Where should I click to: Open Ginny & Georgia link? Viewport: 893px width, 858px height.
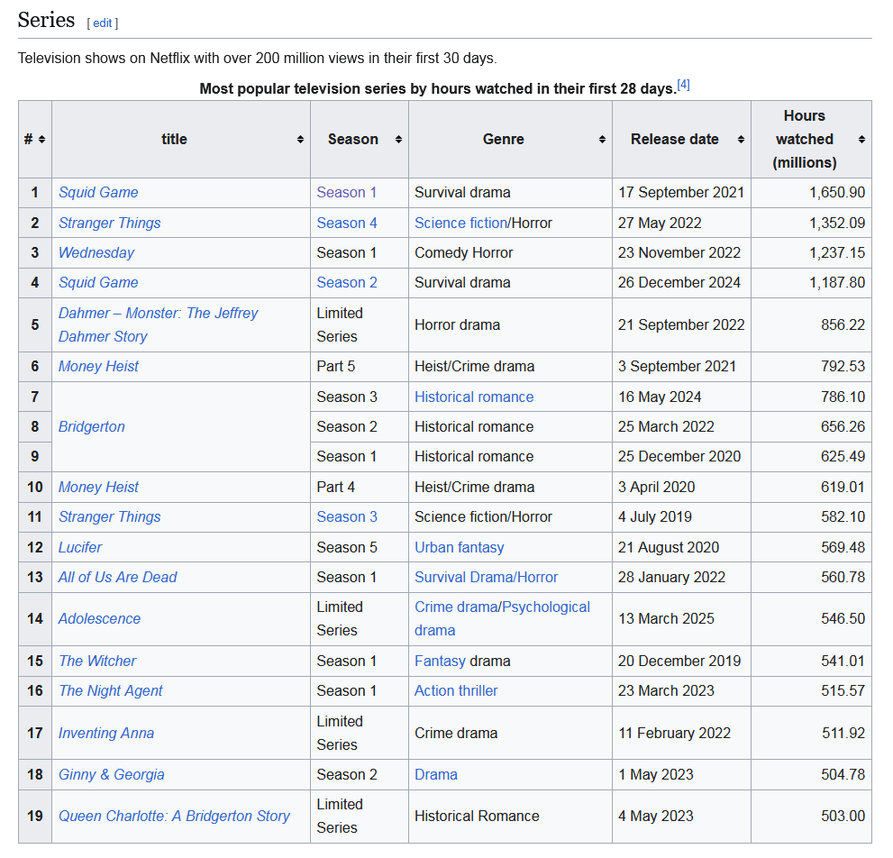112,775
